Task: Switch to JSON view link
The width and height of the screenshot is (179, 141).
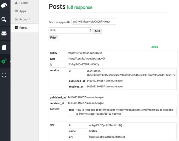Action: pos(155,47)
